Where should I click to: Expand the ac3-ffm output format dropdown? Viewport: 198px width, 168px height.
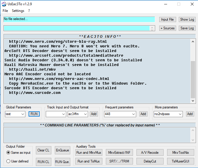(85, 114)
